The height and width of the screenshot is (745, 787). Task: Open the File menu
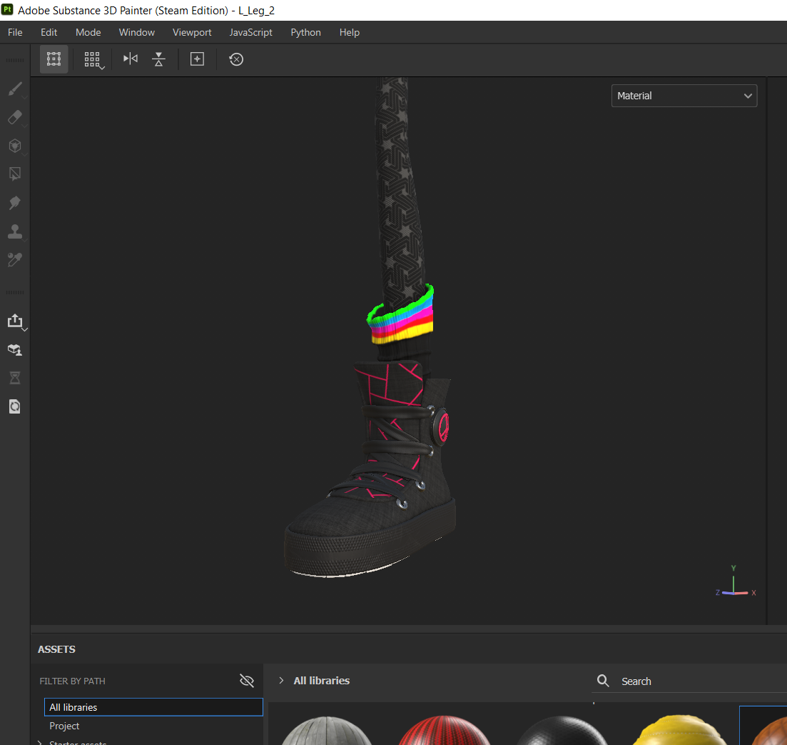pyautogui.click(x=15, y=32)
